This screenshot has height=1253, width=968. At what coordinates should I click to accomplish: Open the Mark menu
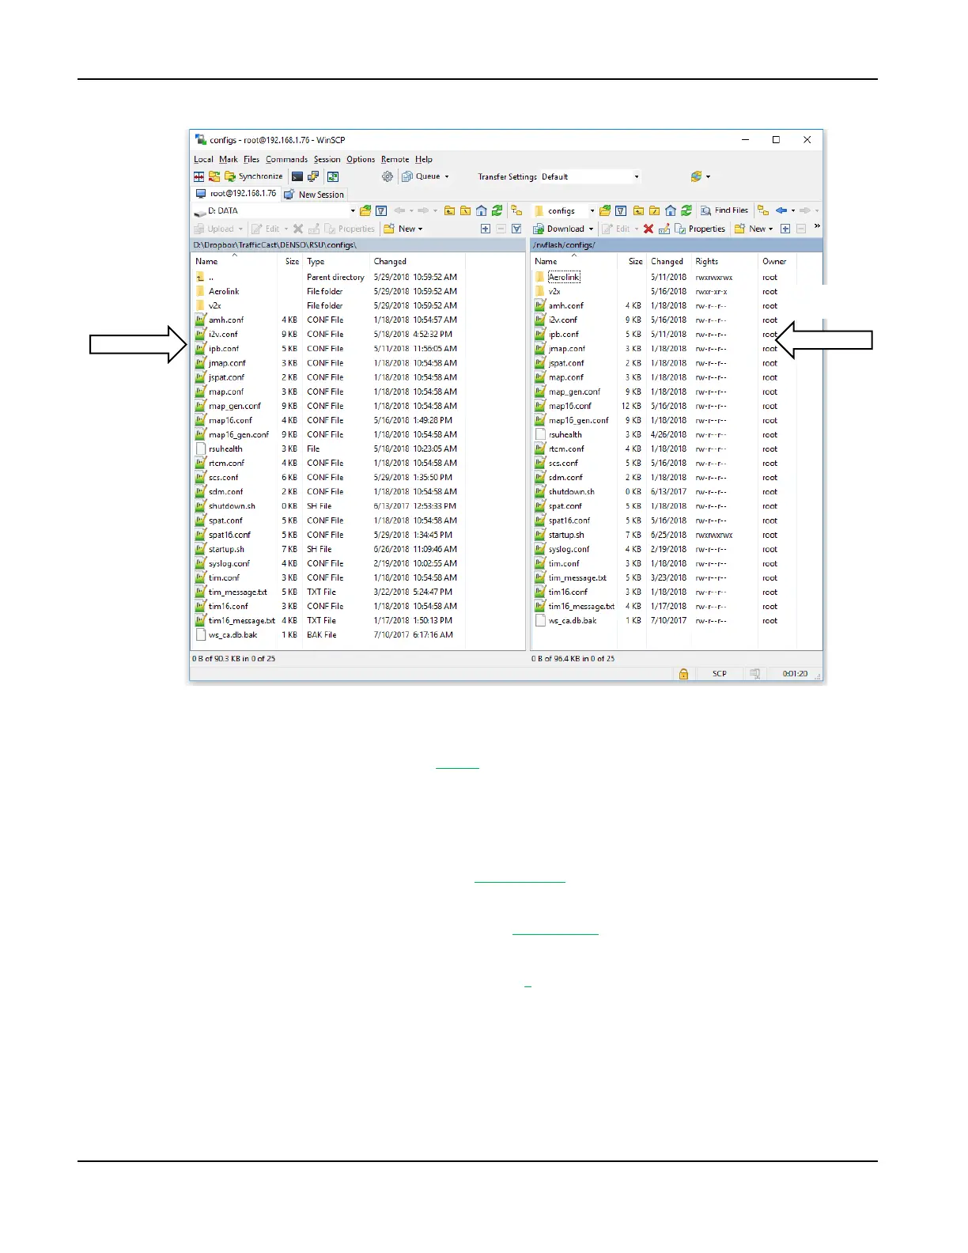[229, 159]
